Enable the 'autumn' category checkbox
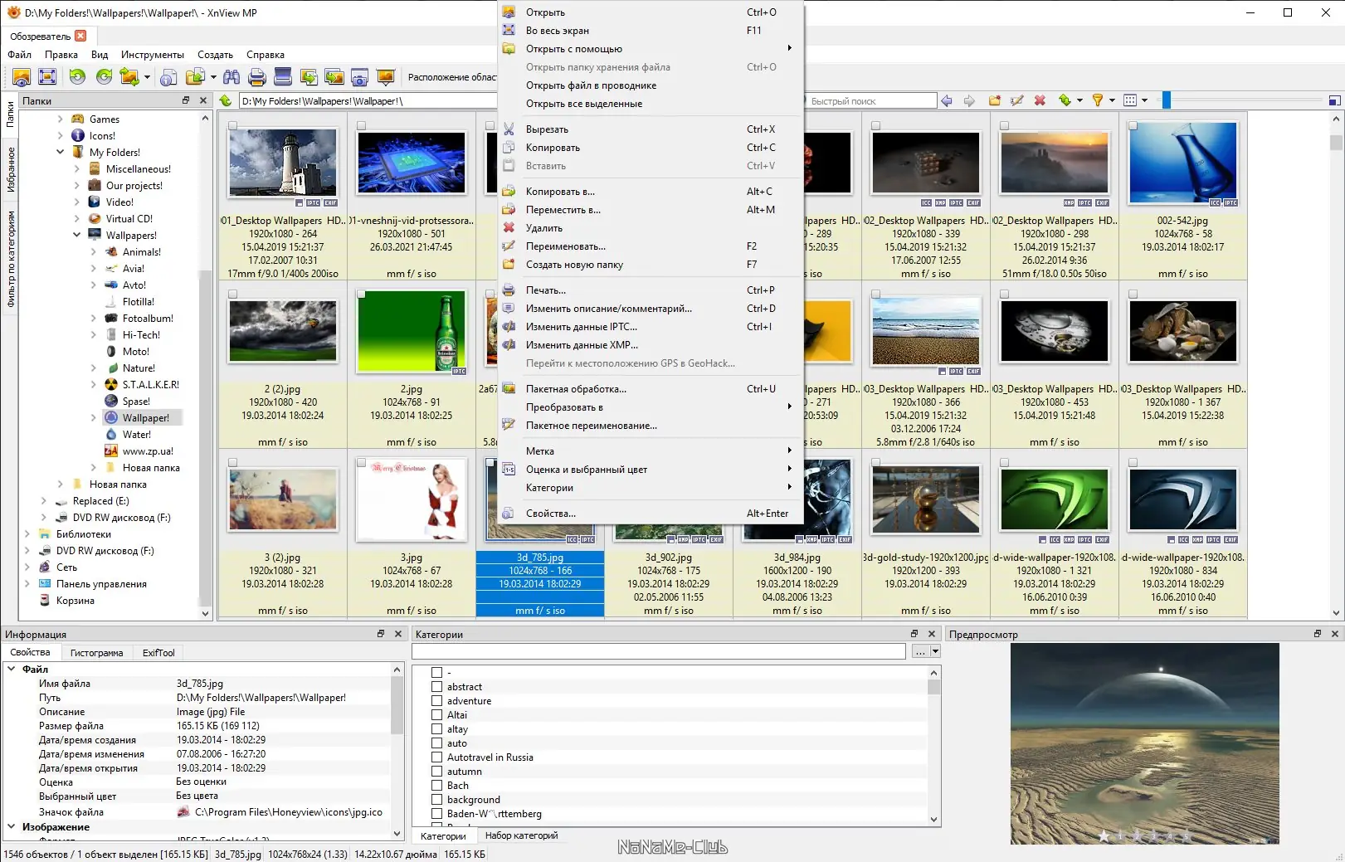This screenshot has height=862, width=1345. click(x=436, y=772)
